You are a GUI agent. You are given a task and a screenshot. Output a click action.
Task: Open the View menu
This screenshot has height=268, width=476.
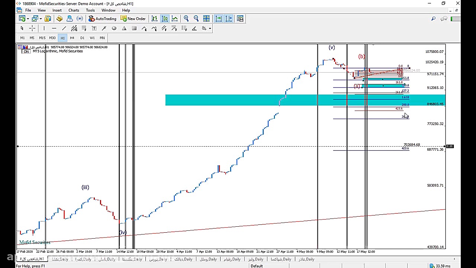click(x=42, y=10)
